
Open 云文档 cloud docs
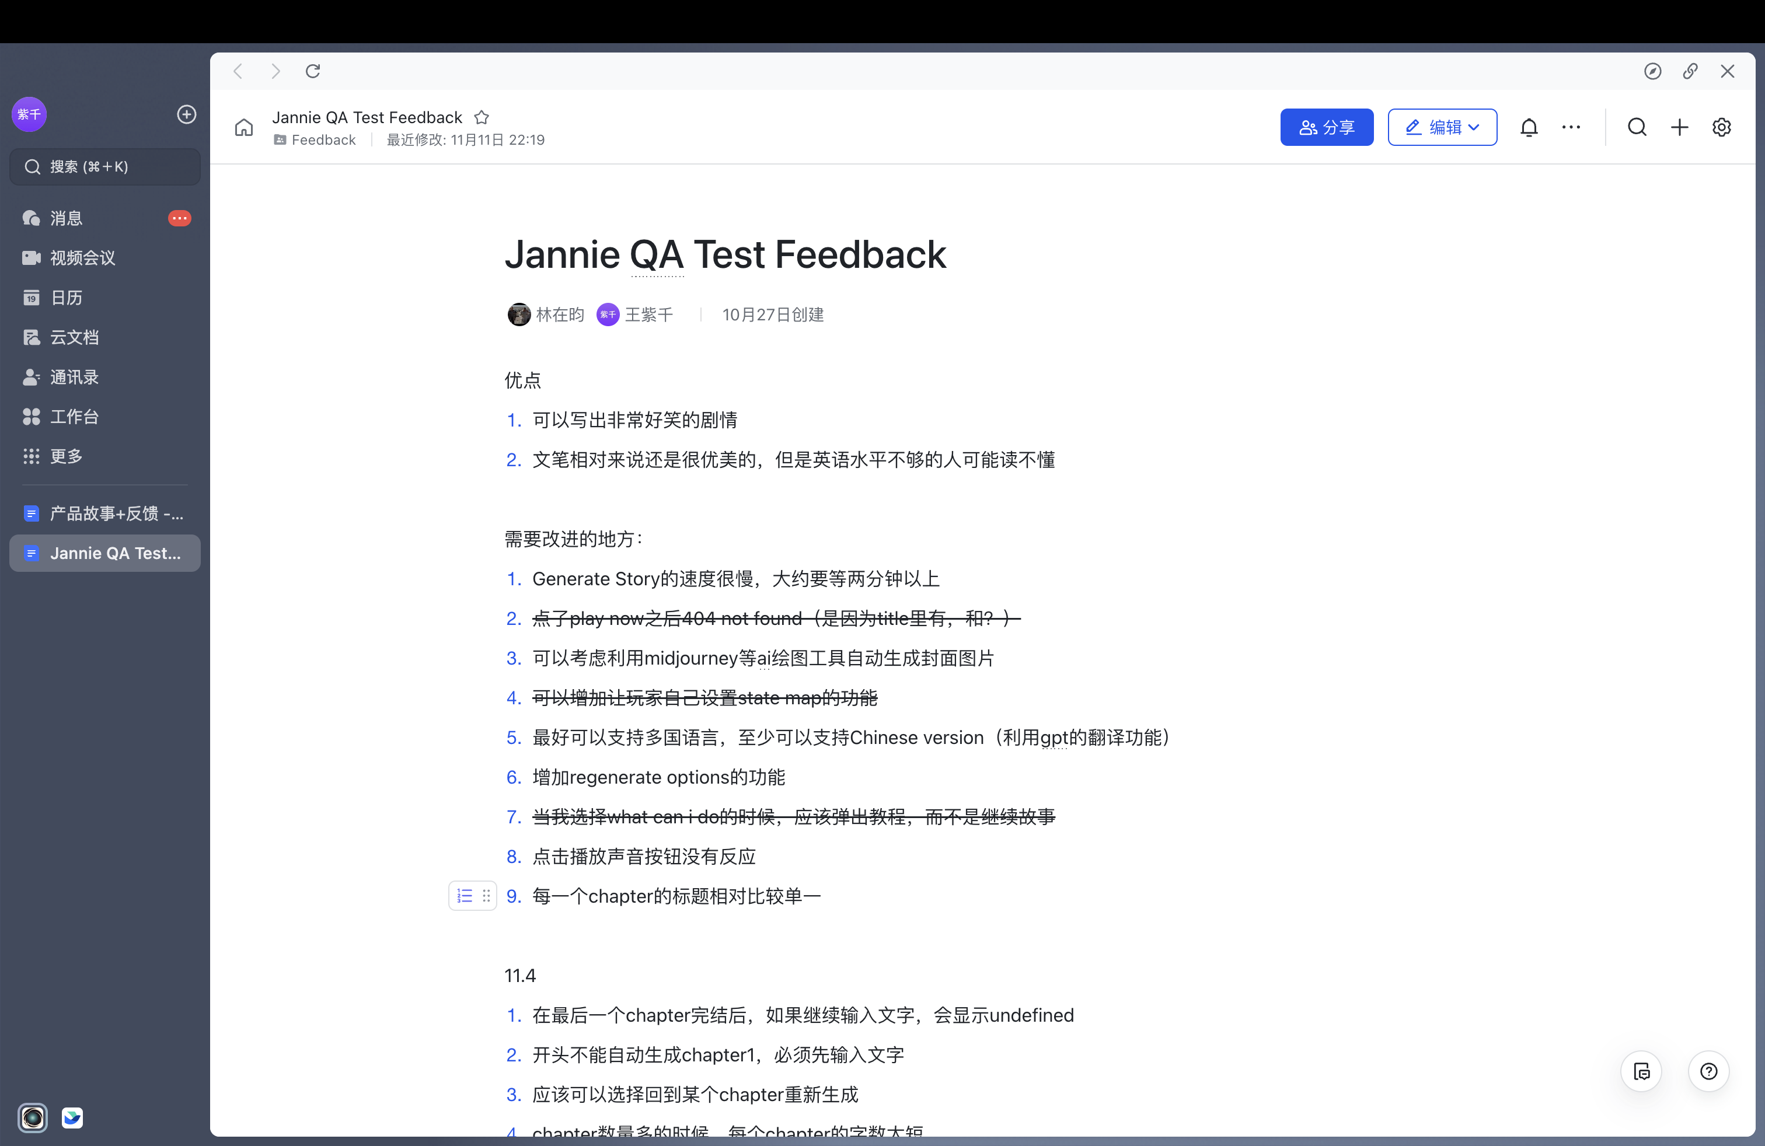coord(104,337)
